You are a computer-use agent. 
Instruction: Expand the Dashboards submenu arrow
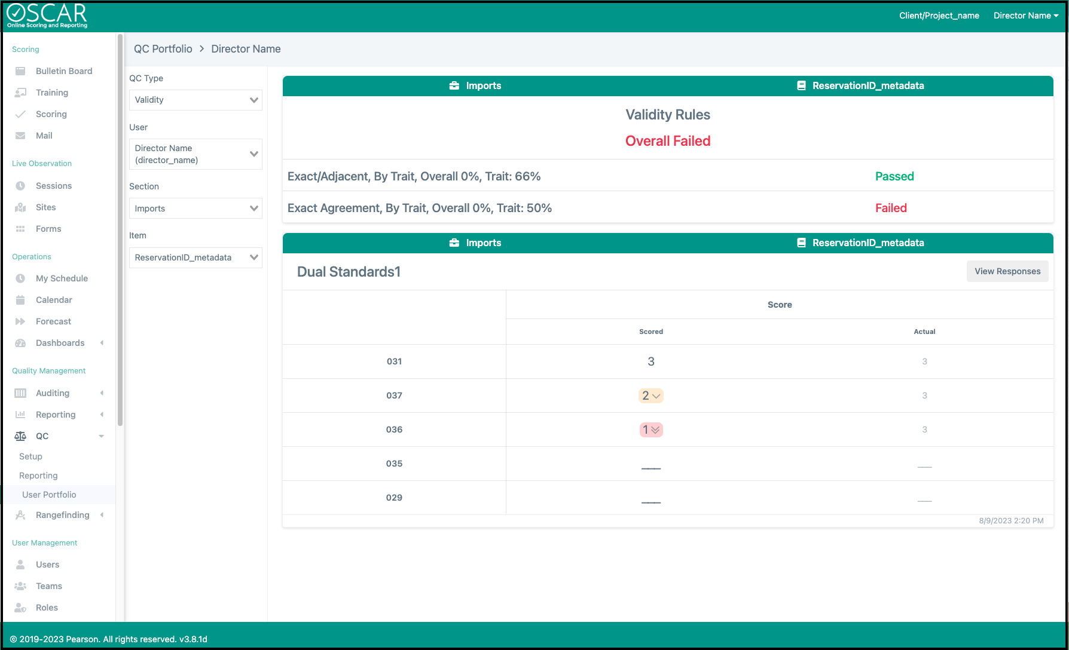(102, 343)
